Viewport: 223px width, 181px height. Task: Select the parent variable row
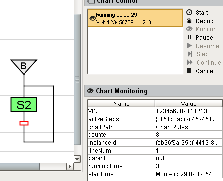coord(155,158)
